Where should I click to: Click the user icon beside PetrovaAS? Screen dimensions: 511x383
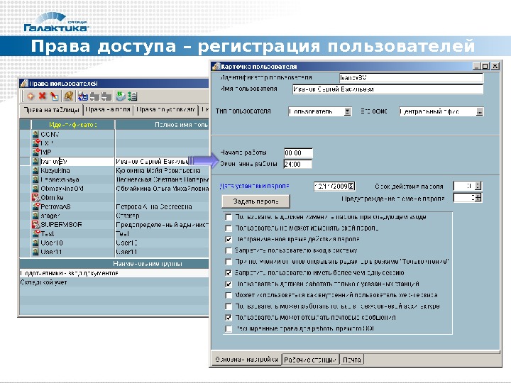[x=35, y=206]
